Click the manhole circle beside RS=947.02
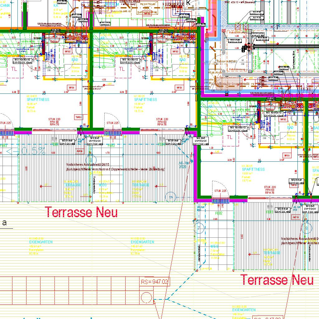319x319 pixels. [146, 298]
